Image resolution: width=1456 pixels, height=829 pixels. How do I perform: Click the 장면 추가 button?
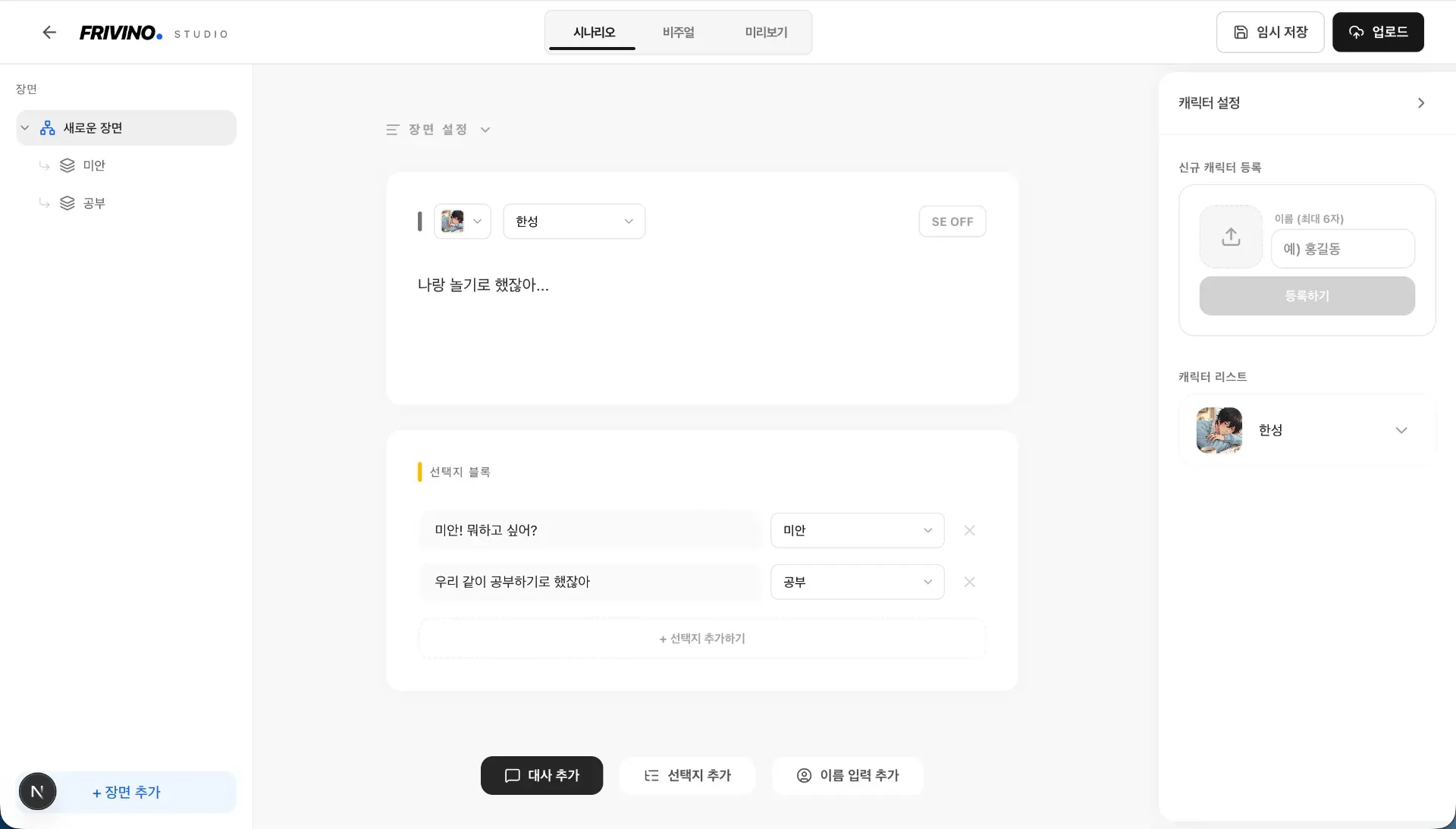[x=126, y=792]
